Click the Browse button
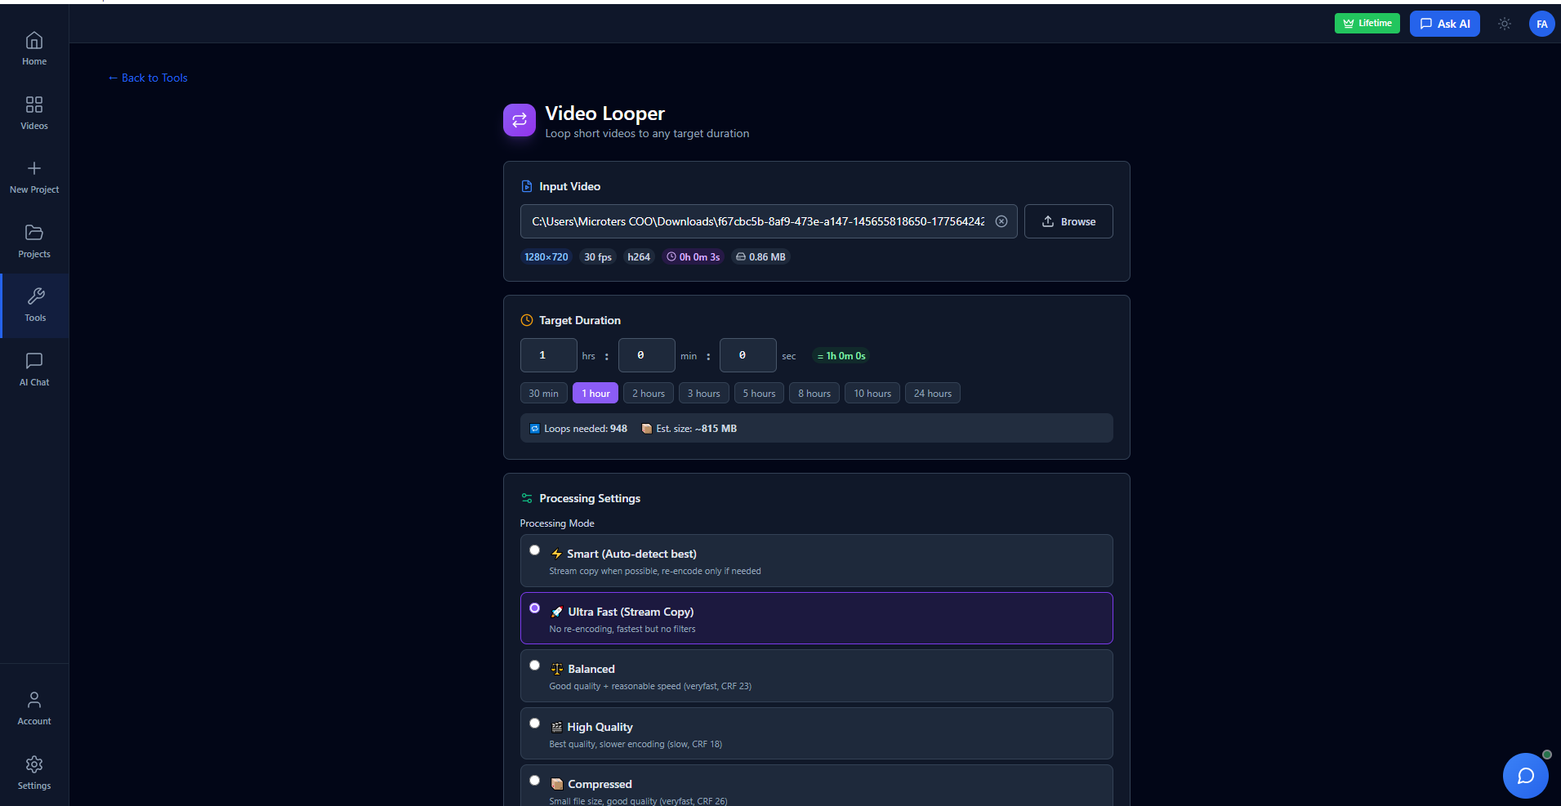The height and width of the screenshot is (806, 1561). click(x=1068, y=221)
